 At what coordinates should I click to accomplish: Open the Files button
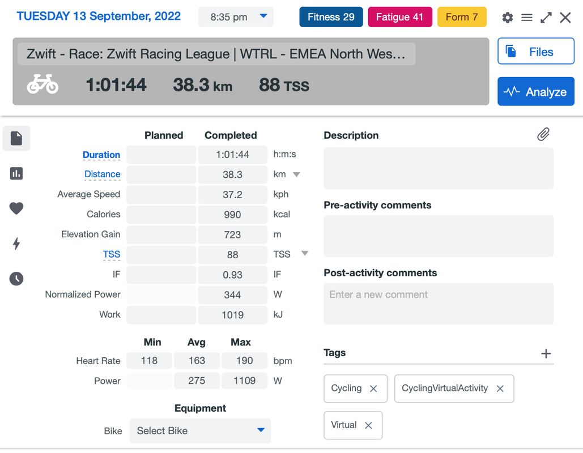tap(536, 52)
